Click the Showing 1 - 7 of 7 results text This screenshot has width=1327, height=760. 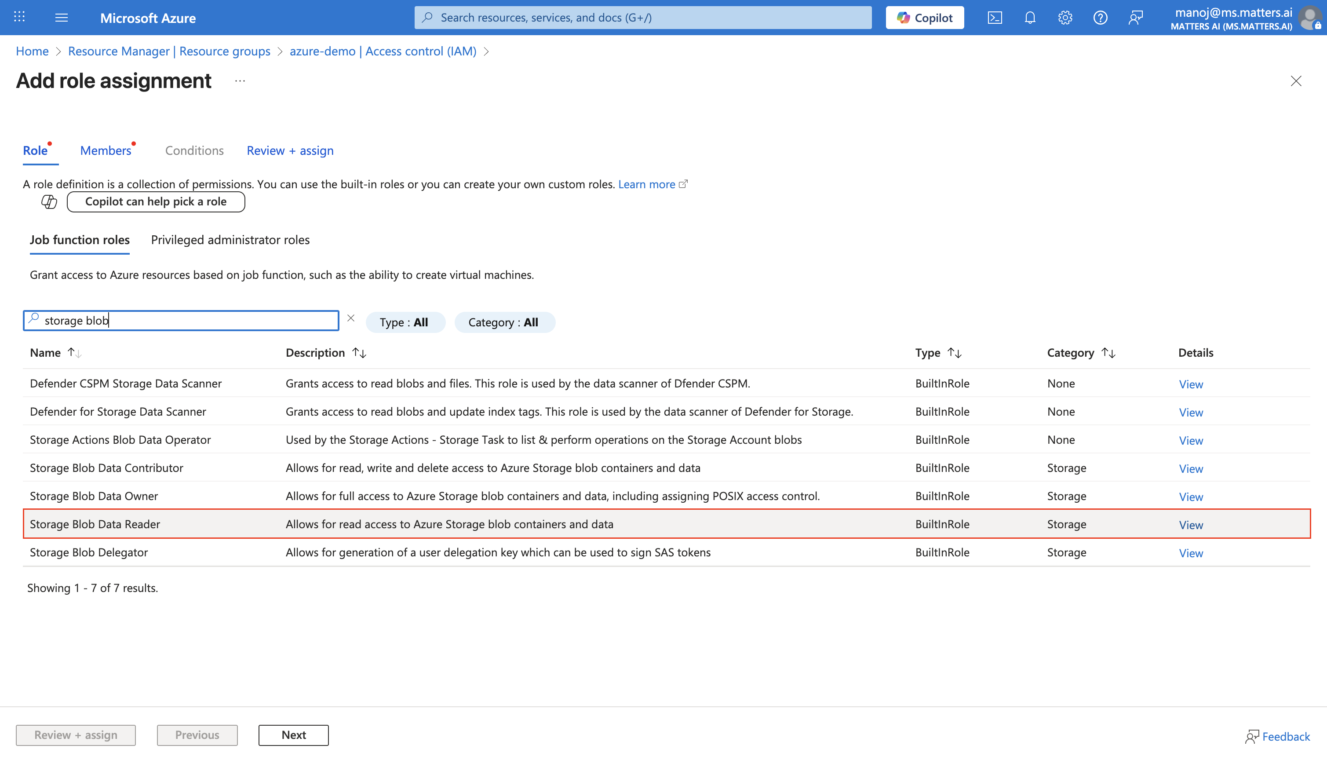[92, 588]
